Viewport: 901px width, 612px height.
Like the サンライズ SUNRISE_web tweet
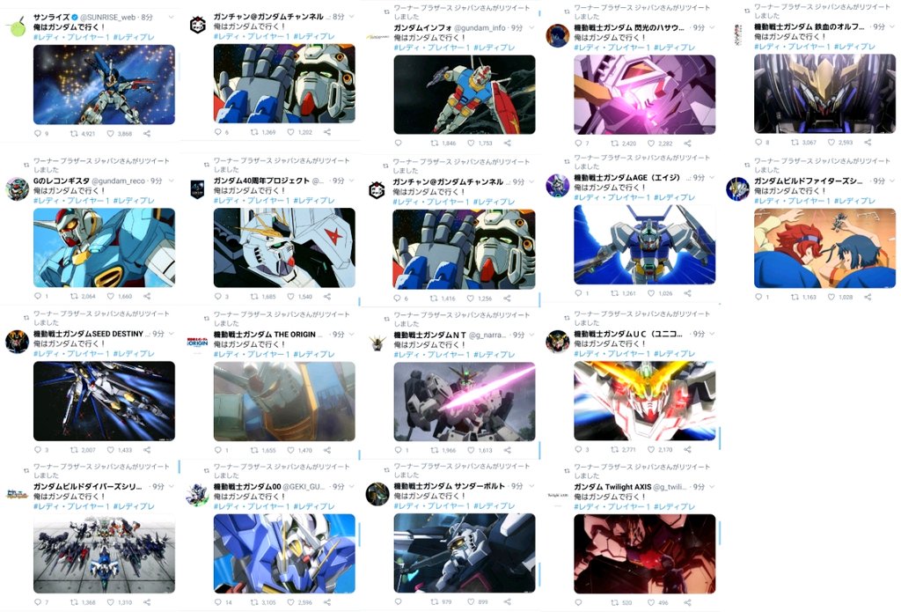click(x=110, y=134)
